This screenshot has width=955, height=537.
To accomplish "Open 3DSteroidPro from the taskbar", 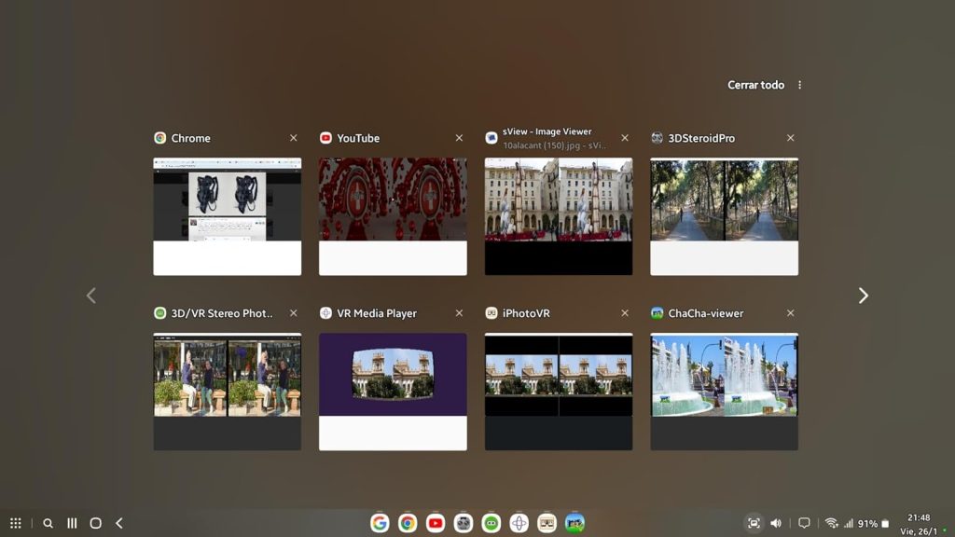I will pos(464,523).
